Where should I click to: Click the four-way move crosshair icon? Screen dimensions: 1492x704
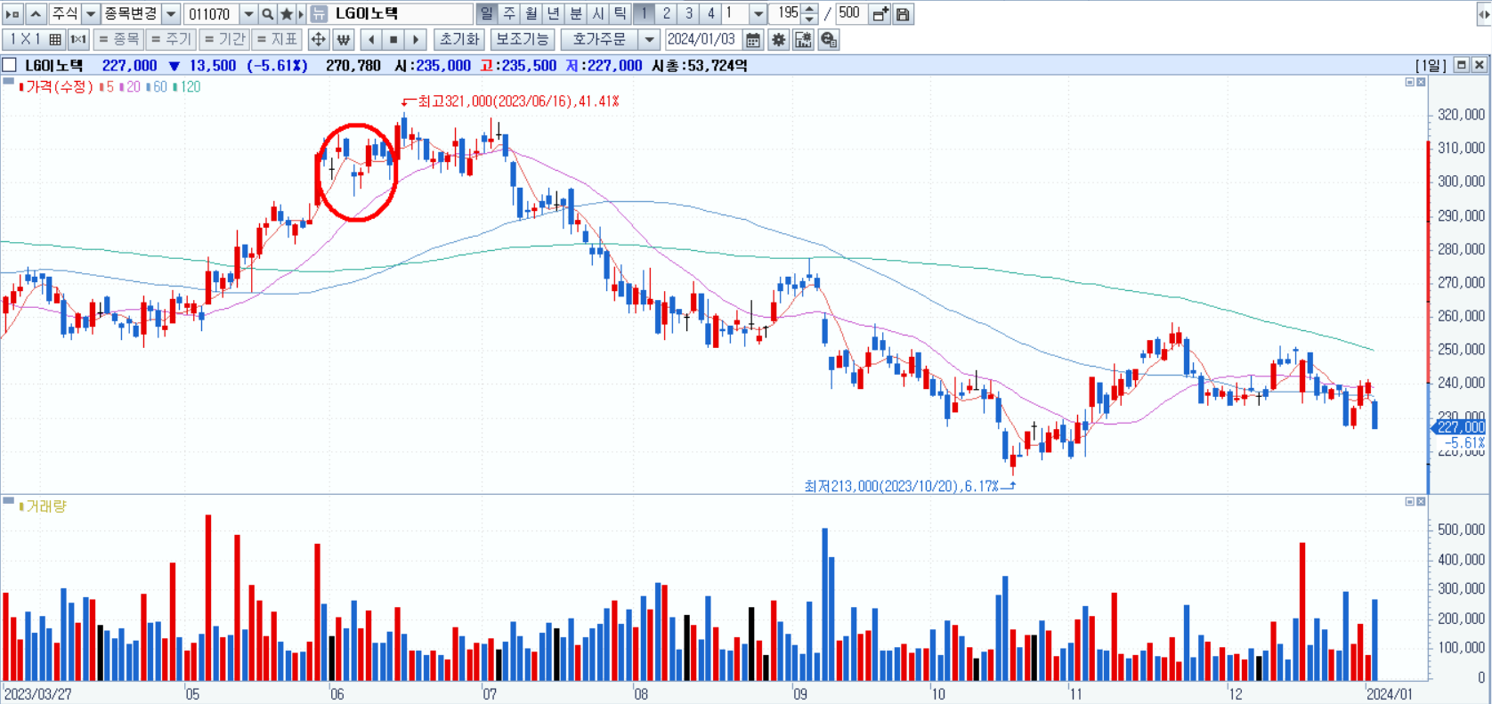(x=318, y=39)
